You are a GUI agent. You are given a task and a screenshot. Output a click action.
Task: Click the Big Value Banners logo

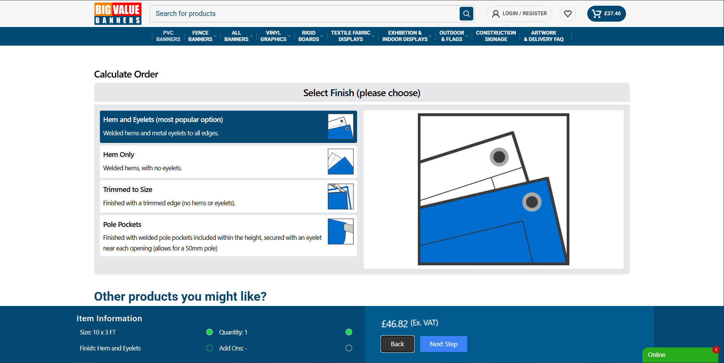click(x=118, y=14)
